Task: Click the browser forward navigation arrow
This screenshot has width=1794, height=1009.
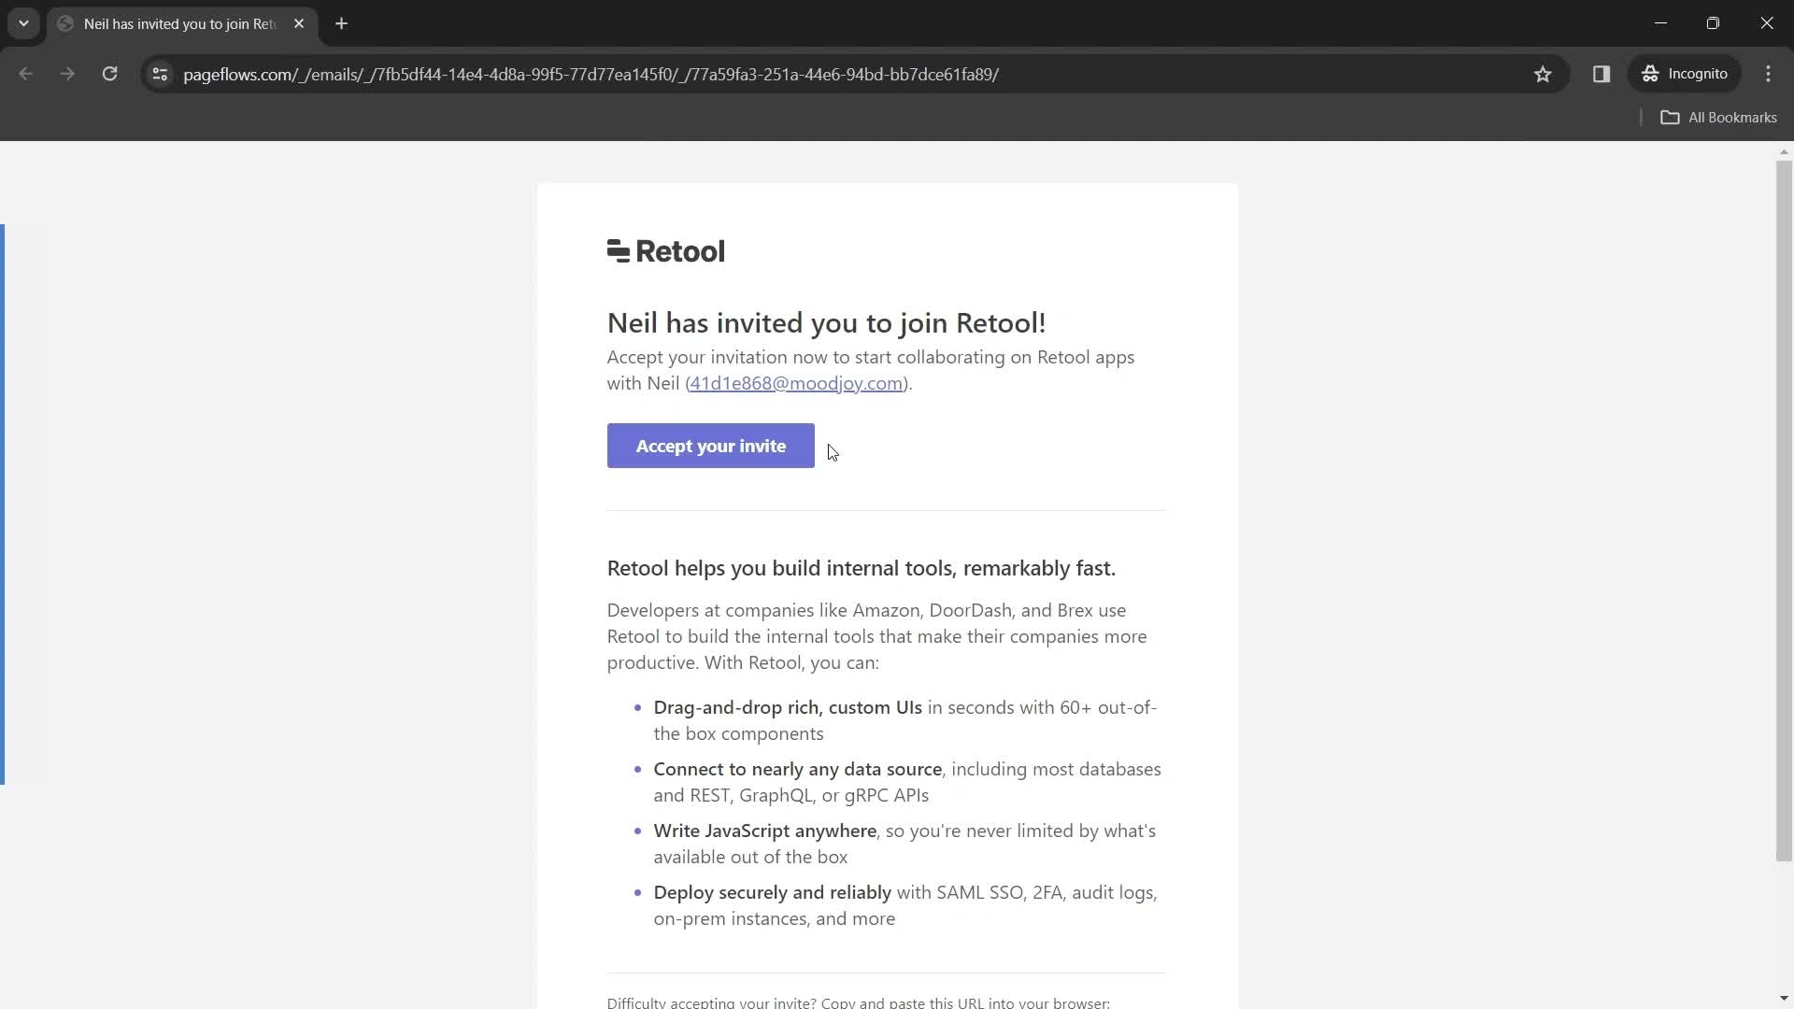Action: click(x=66, y=74)
